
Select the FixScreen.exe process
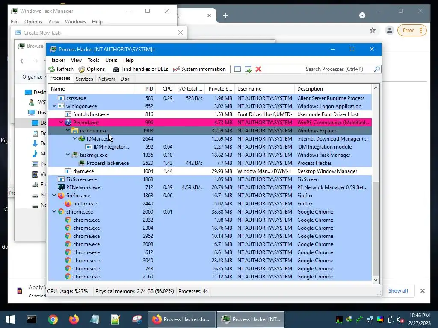[210, 179]
